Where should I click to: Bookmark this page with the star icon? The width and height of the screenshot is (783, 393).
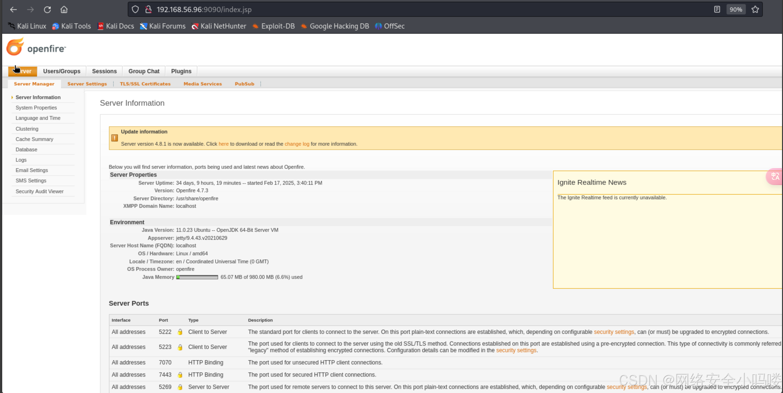pos(755,9)
